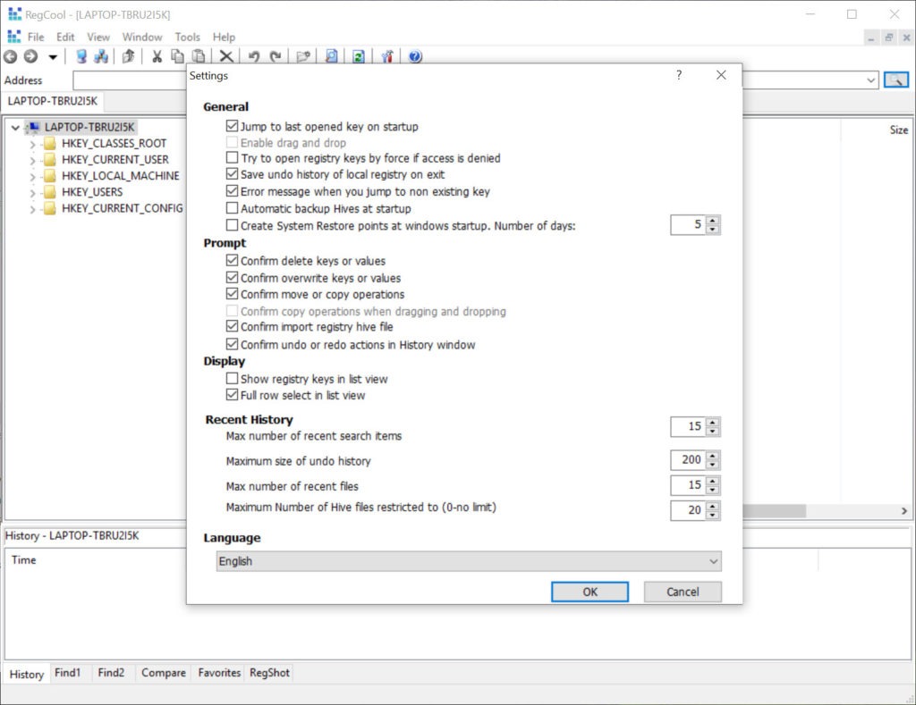916x705 pixels.
Task: Toggle Confirm move or copy operations
Action: [232, 294]
